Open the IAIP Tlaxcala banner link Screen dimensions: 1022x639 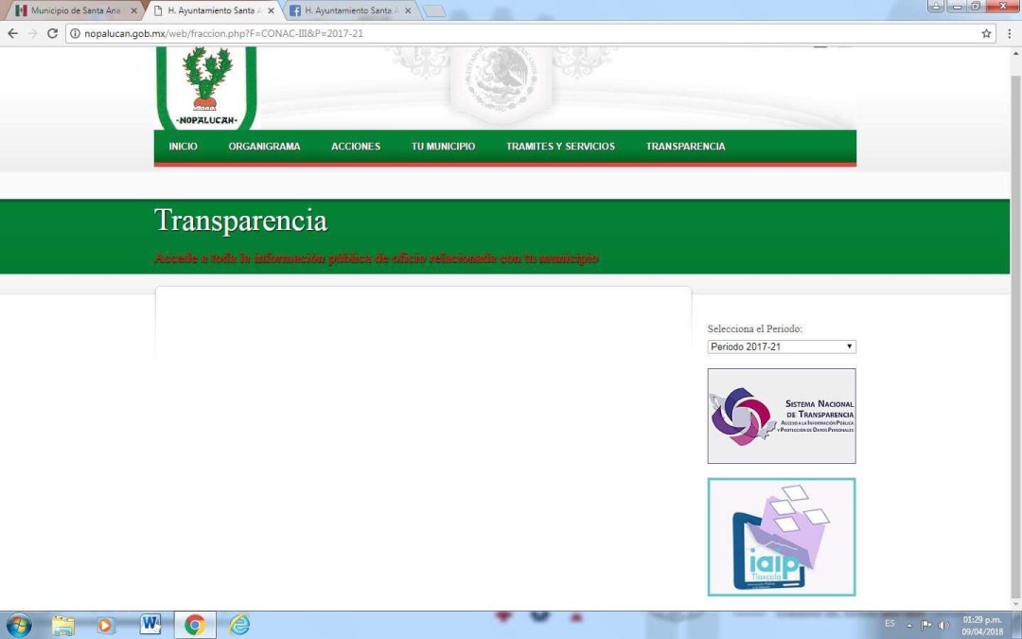coord(781,537)
